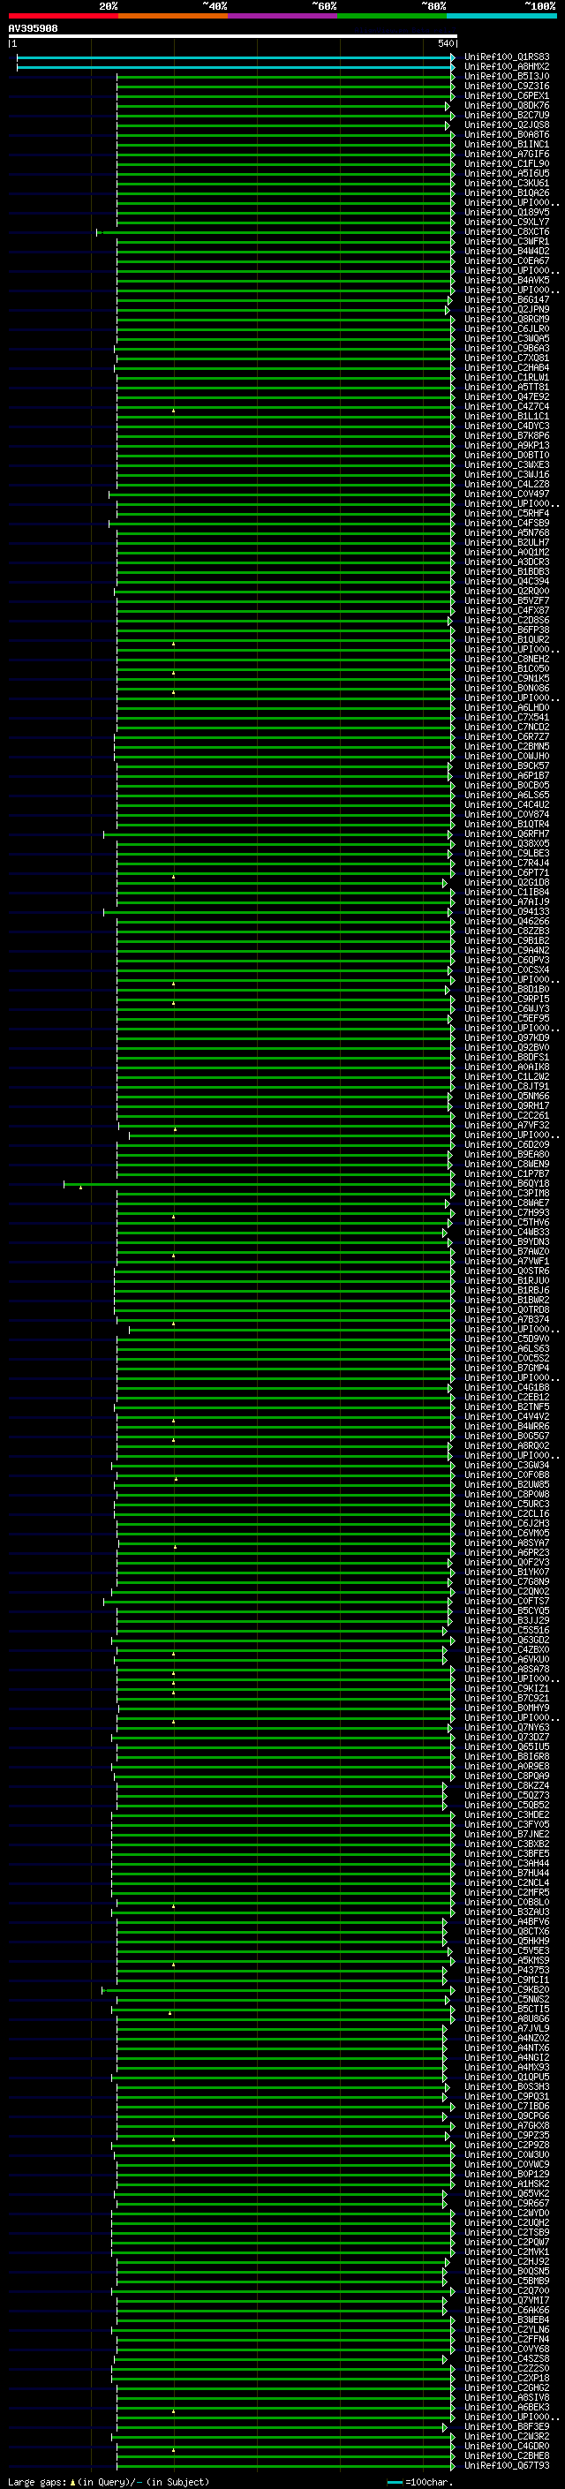Click the cyan alignment bar for UniRef100_Q1RS83

(x=236, y=58)
